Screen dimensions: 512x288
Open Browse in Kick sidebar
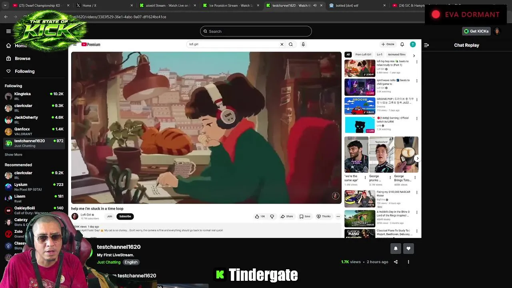pyautogui.click(x=22, y=58)
